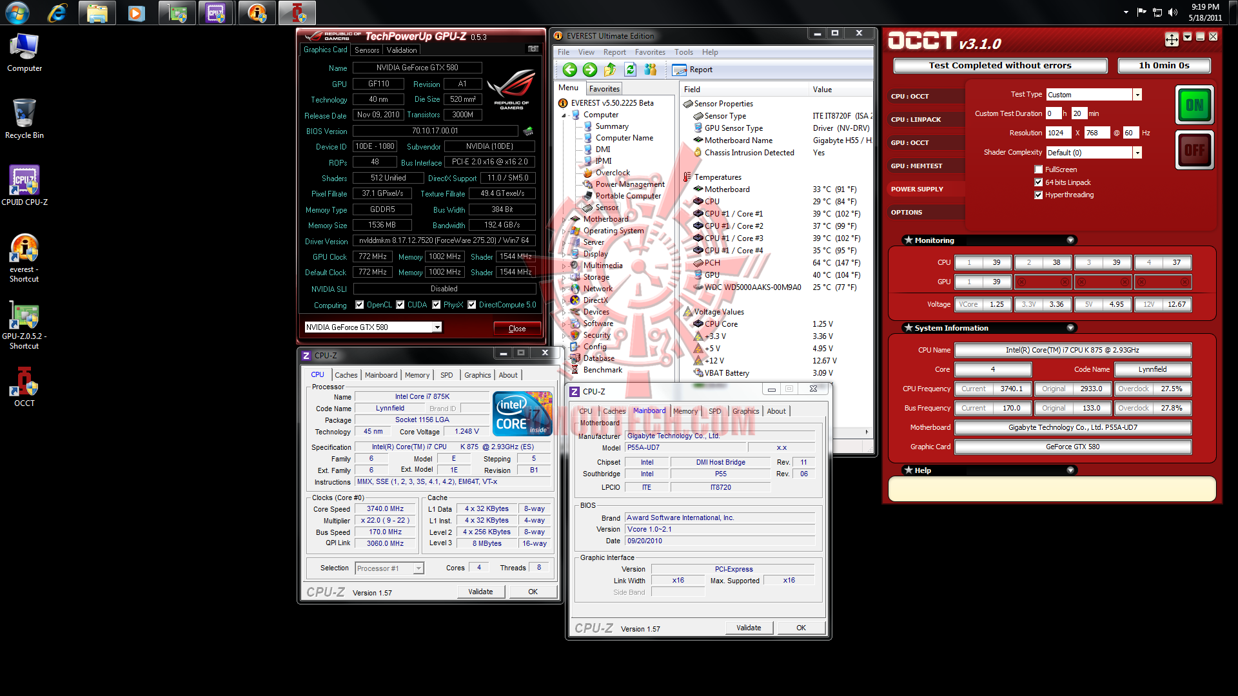Click the OCCT red OFF button

pos(1194,150)
